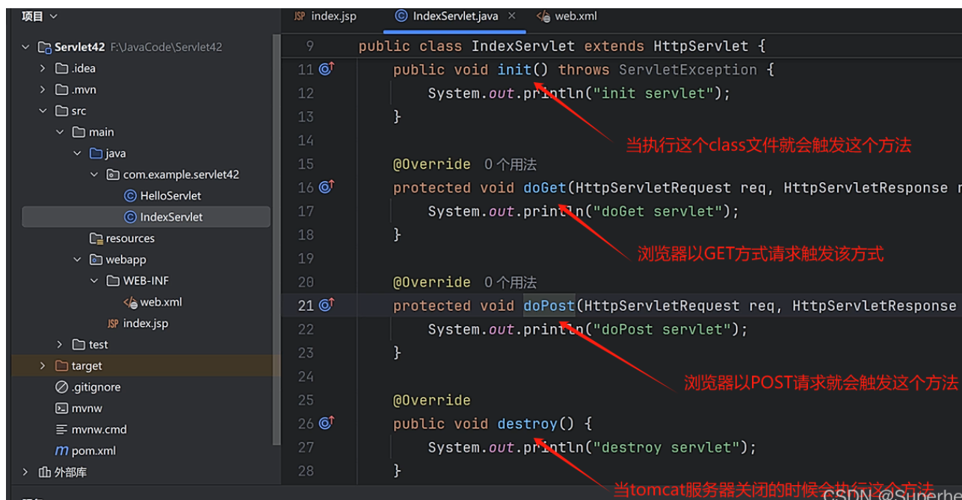Click override gutter icon on line 26
The image size is (962, 500).
point(327,423)
